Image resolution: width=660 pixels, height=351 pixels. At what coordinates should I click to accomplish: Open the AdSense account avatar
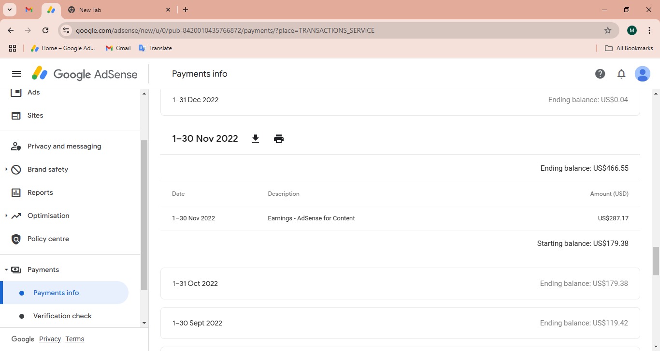(x=642, y=74)
